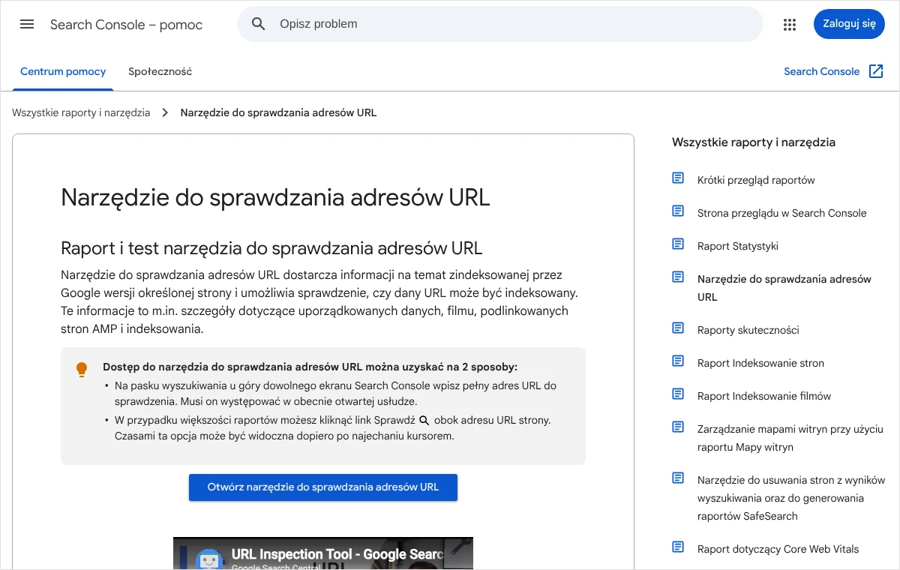
Task: Click the lightbulb tip icon
Action: click(x=82, y=370)
